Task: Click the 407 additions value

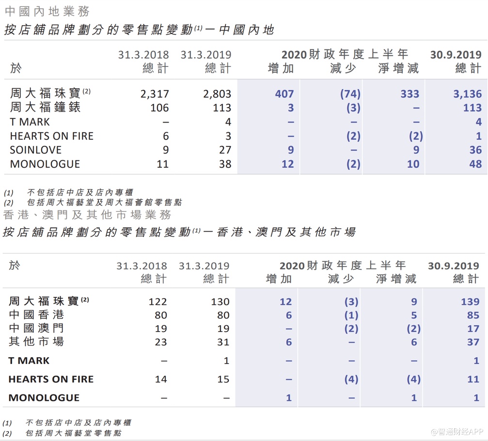Action: (x=284, y=94)
